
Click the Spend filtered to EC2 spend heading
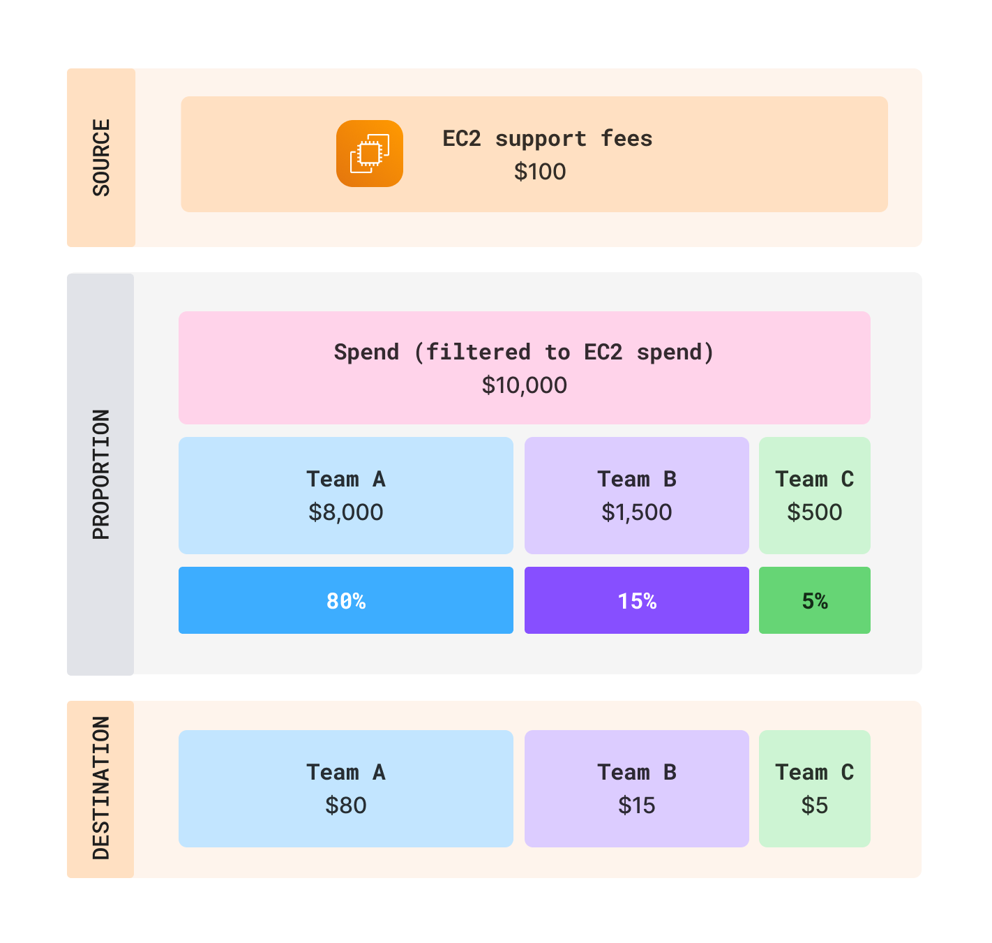point(524,352)
